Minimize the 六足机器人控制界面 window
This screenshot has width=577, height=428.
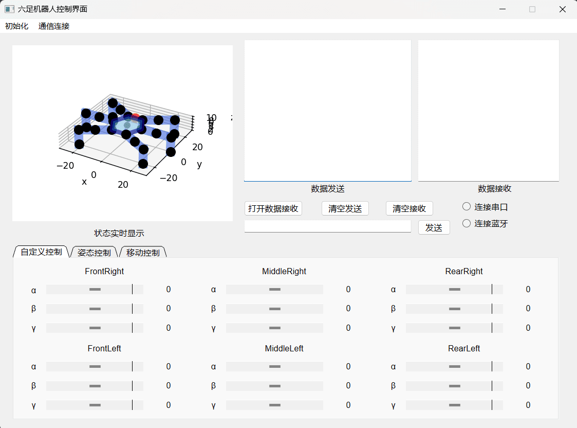click(502, 9)
